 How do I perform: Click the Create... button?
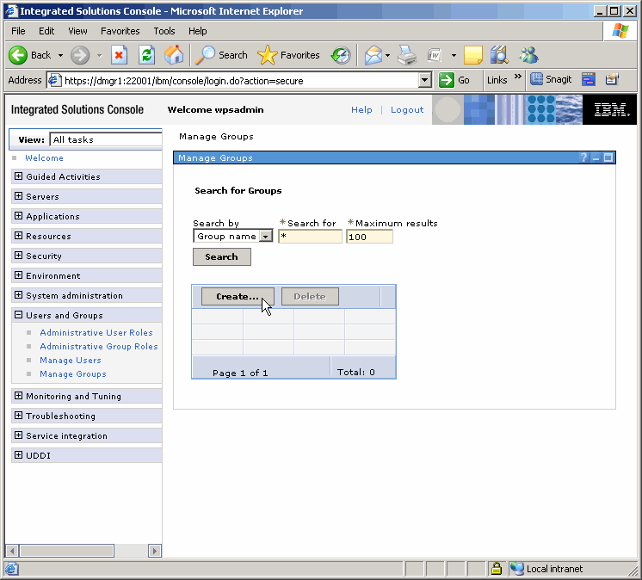pyautogui.click(x=237, y=297)
